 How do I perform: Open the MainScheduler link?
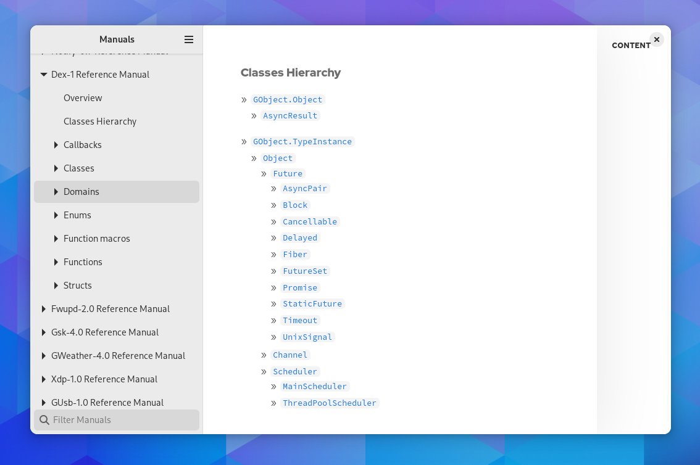tap(315, 386)
